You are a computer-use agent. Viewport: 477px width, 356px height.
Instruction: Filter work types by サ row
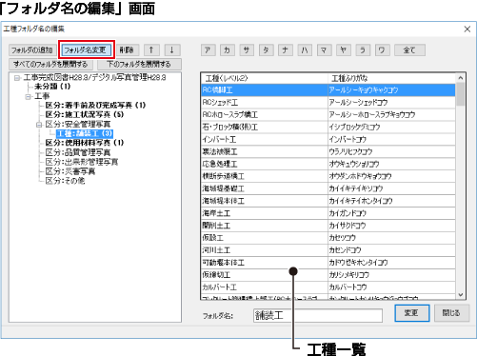[x=247, y=50]
